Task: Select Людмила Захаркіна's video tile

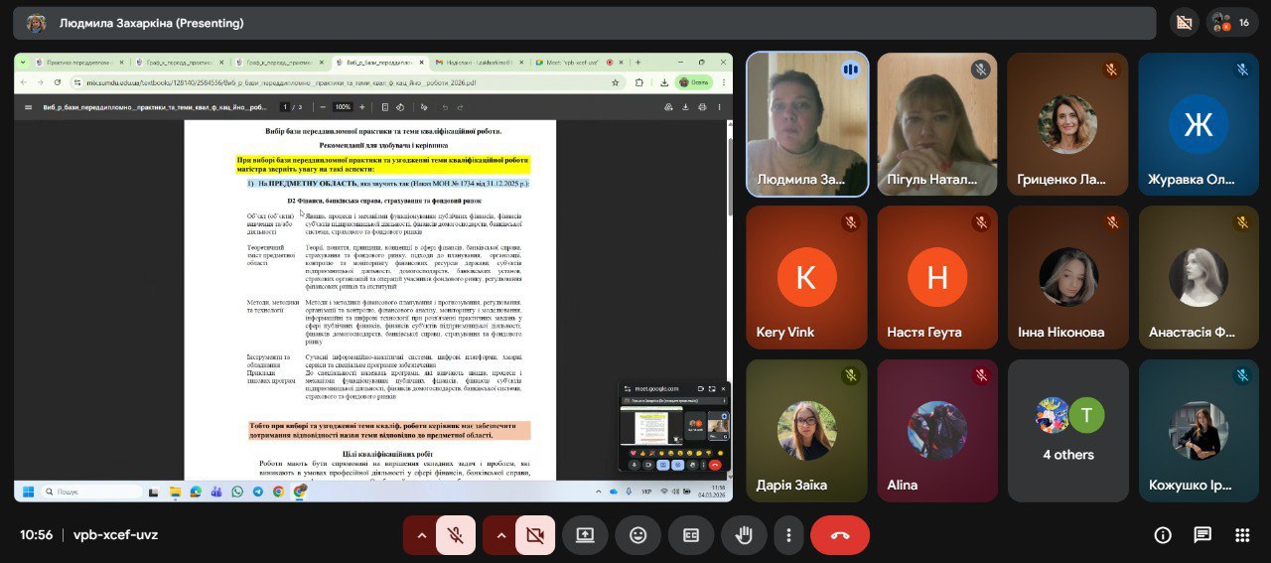Action: point(807,124)
